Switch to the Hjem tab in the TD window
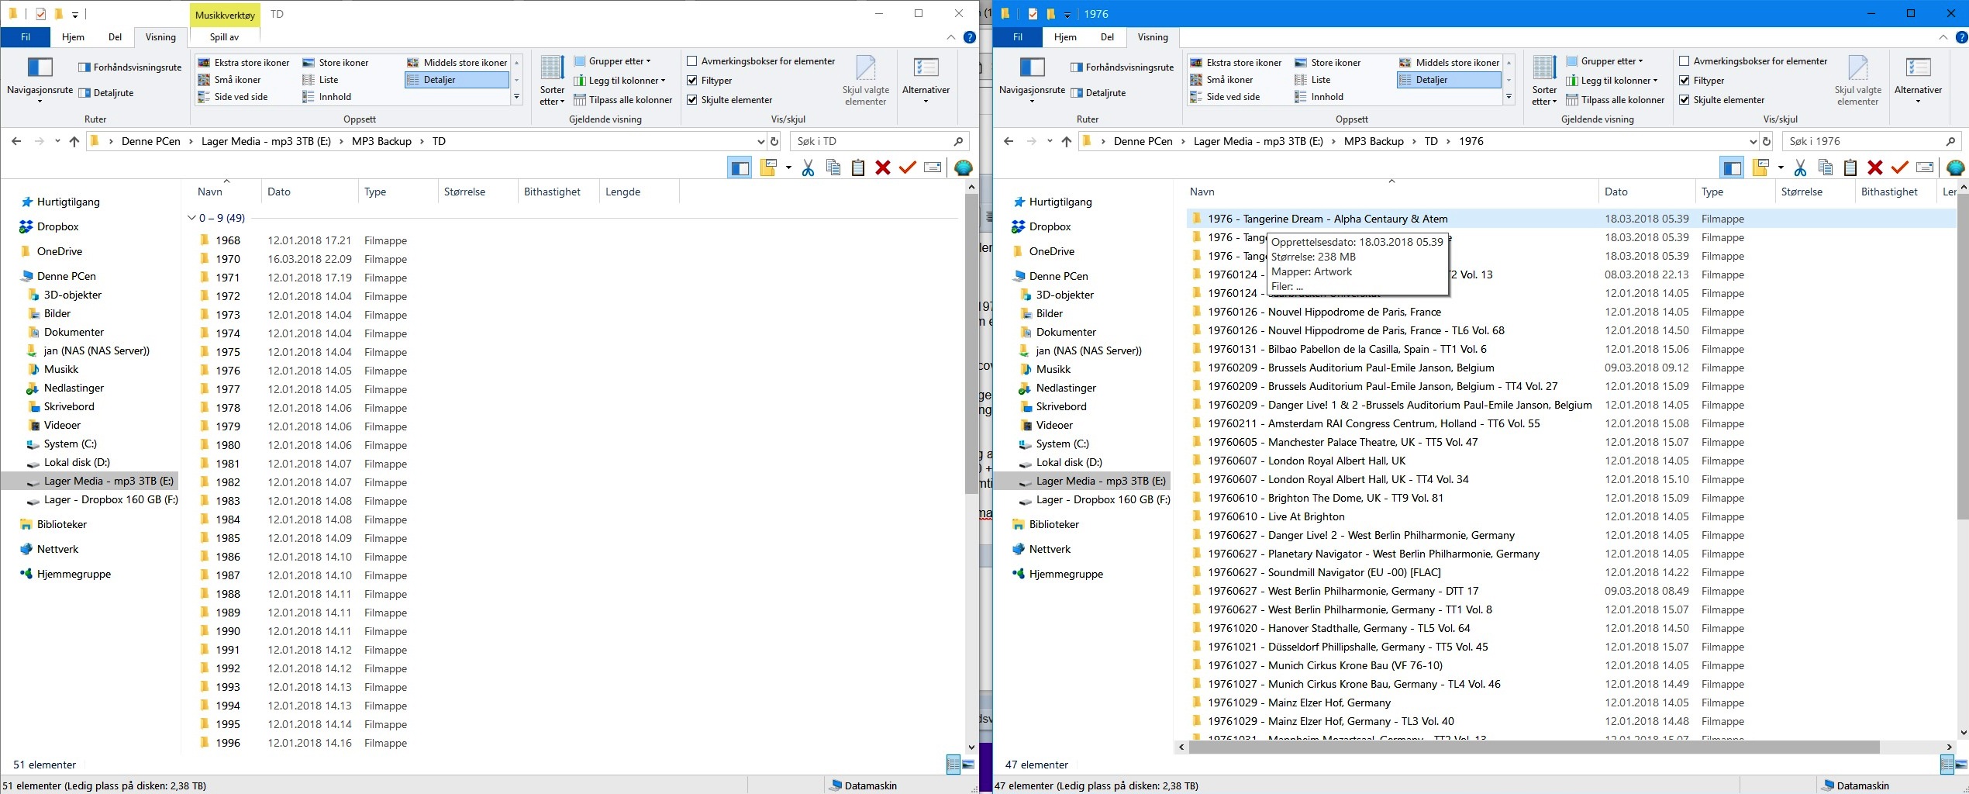The width and height of the screenshot is (1969, 794). 73,36
